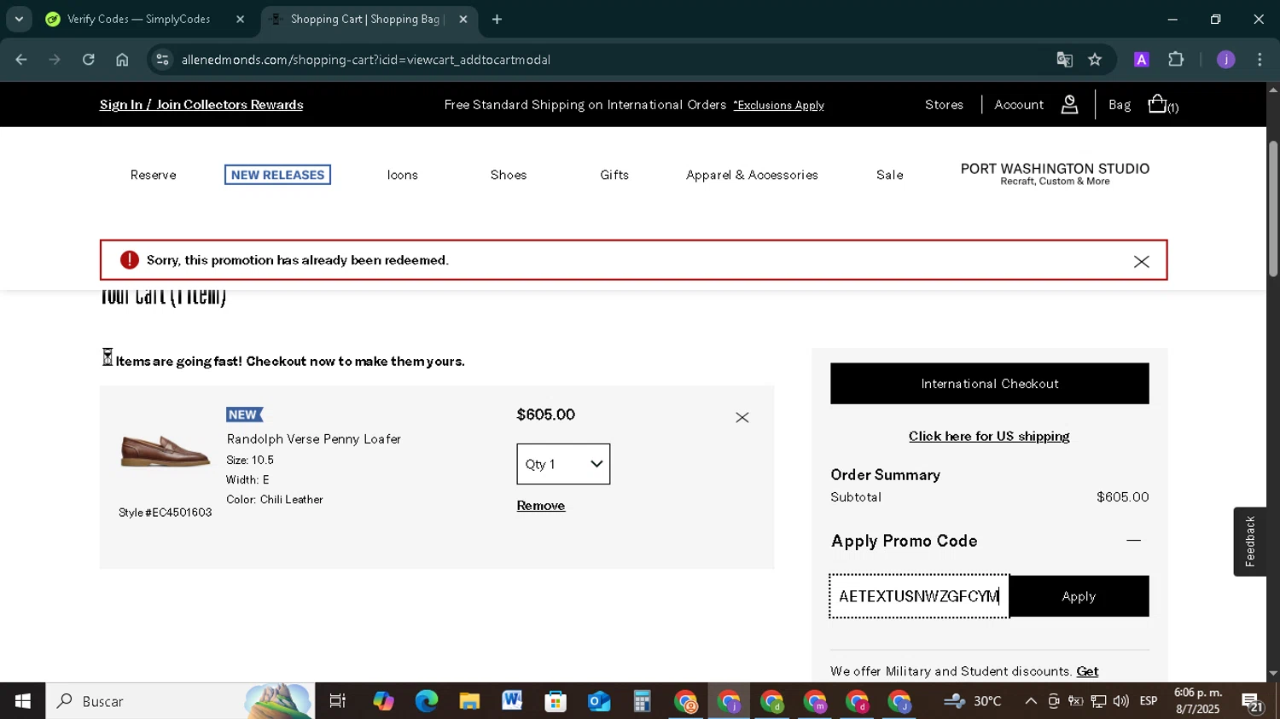Open the Chrome profile avatar
Screen dimensions: 1280x719
click(1225, 60)
